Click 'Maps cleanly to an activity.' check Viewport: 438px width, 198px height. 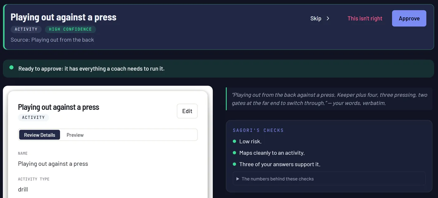(272, 153)
